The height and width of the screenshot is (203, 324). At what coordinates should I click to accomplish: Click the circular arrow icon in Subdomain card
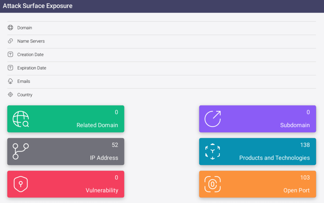[213, 119]
